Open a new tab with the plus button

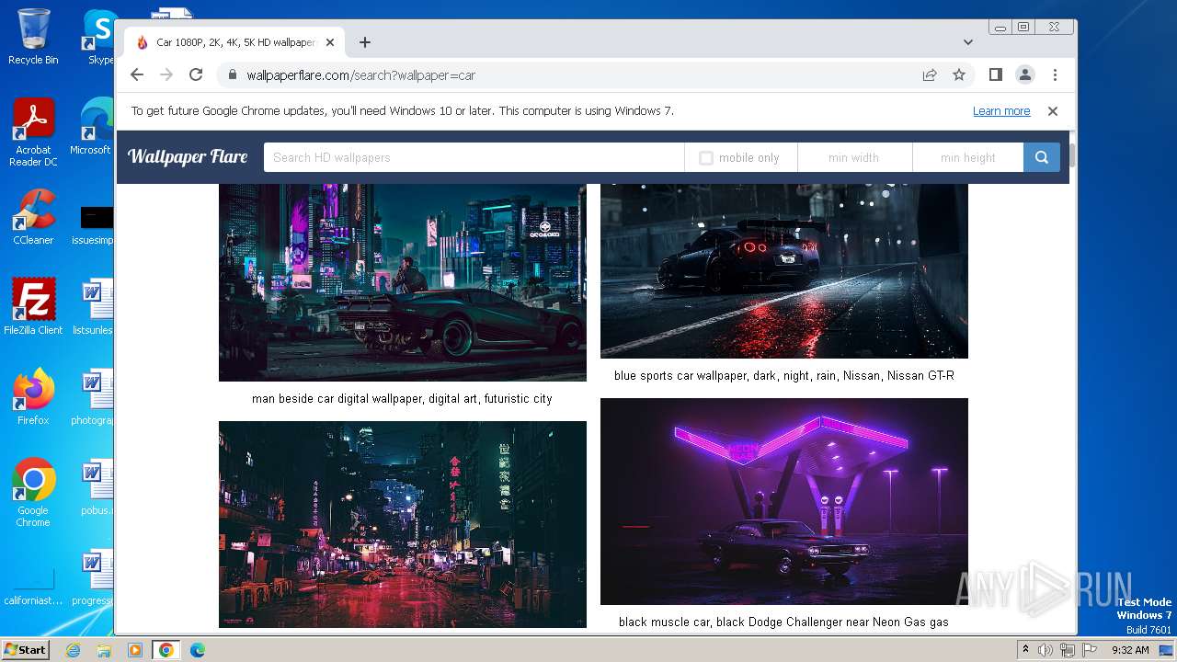tap(365, 42)
